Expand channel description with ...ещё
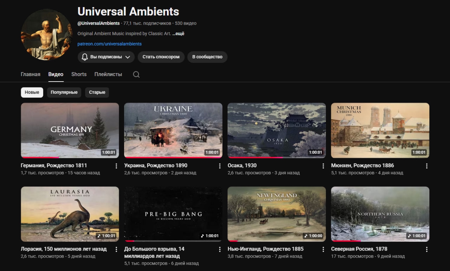The width and height of the screenshot is (450, 271). click(178, 34)
